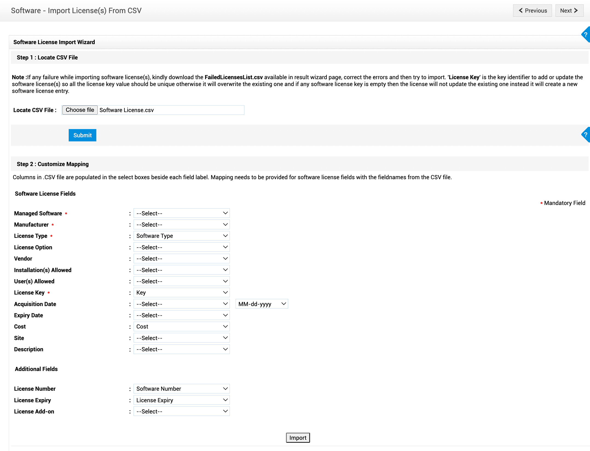Open the License Add-on dropdown
Image resolution: width=590 pixels, height=451 pixels.
(x=181, y=412)
